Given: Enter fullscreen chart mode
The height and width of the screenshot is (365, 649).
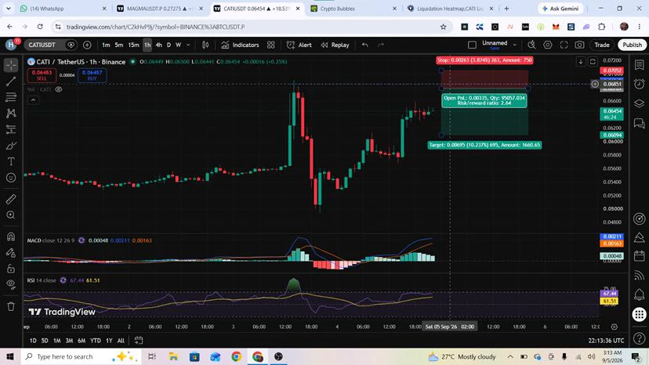Looking at the screenshot, I should click(564, 45).
